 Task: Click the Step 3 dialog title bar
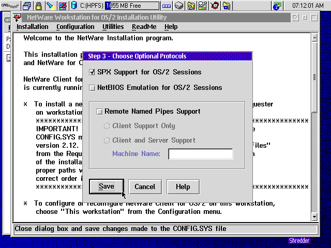tap(168, 56)
